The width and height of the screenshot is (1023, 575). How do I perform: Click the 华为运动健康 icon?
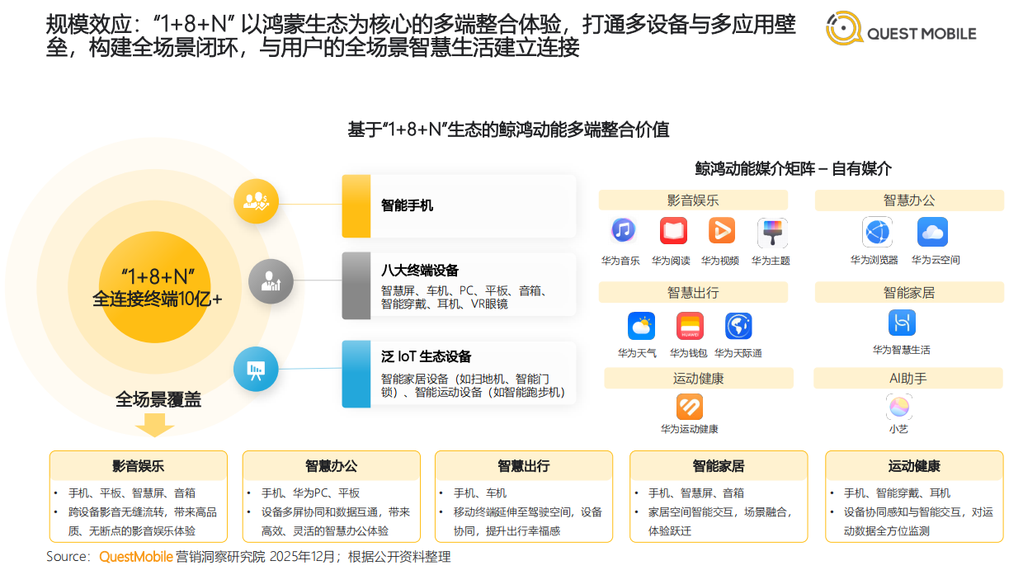pyautogui.click(x=690, y=408)
